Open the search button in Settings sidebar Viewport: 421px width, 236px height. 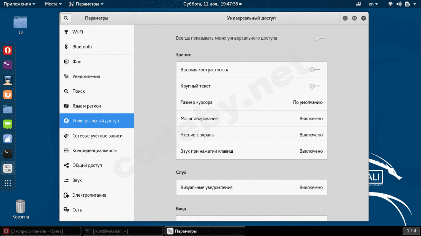tap(66, 18)
